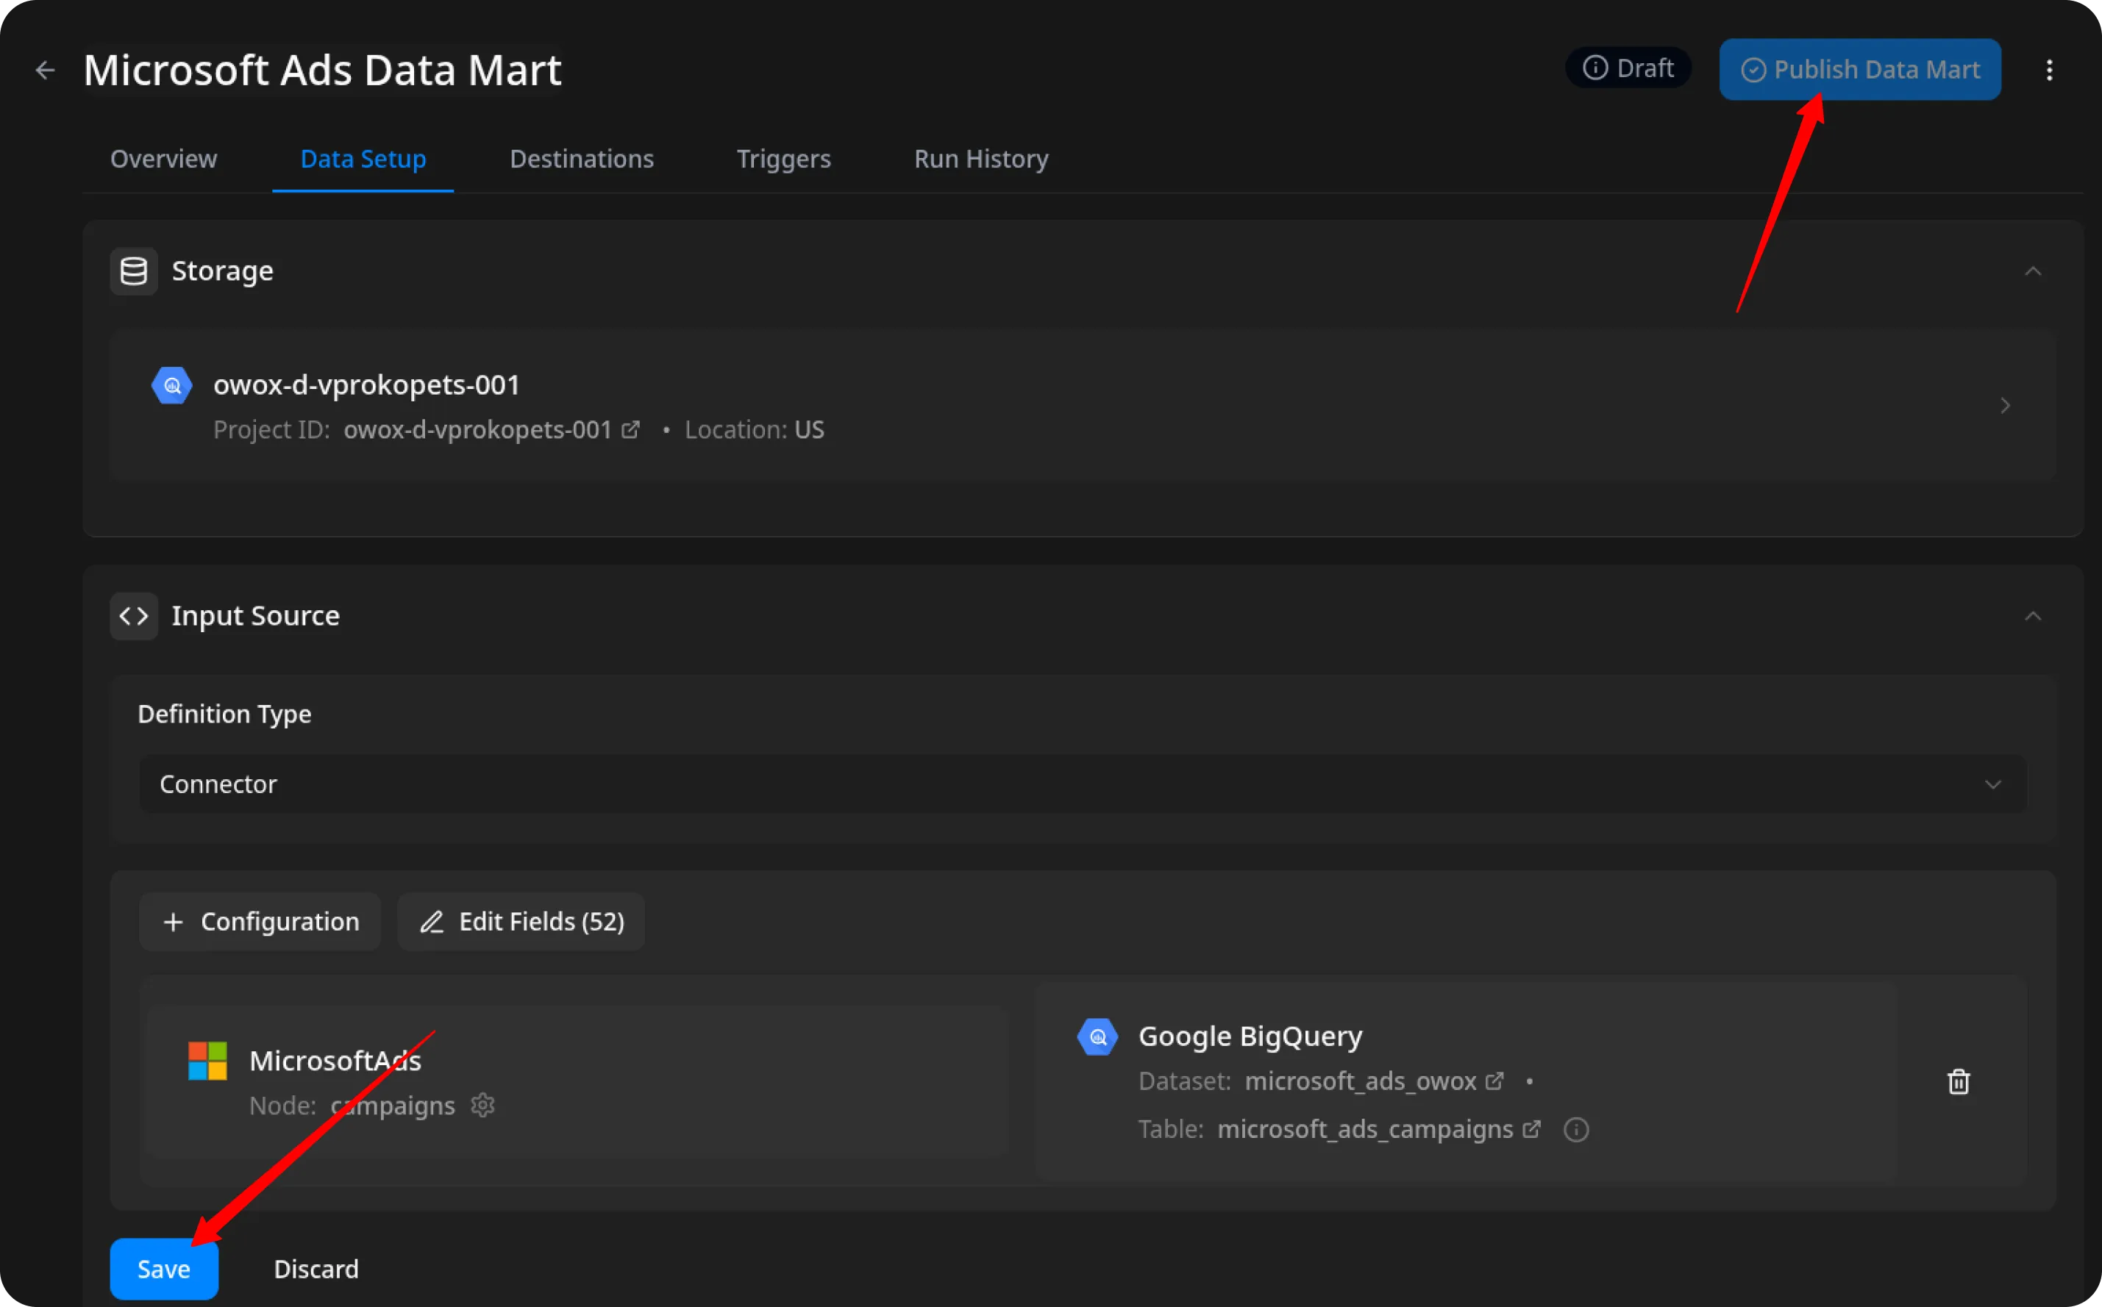This screenshot has height=1307, width=2102.
Task: Open storage details chevron for owox-d-vprokopets-001
Action: pos(2005,406)
